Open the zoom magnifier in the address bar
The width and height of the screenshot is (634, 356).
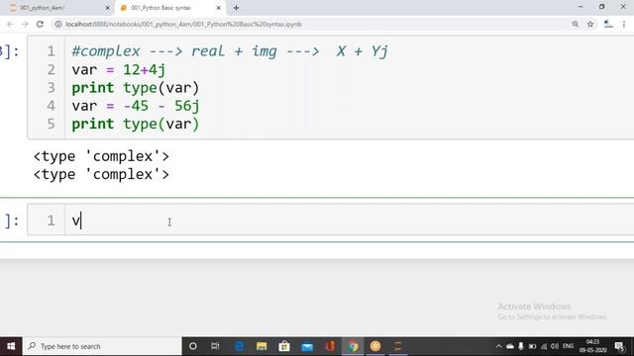click(575, 24)
